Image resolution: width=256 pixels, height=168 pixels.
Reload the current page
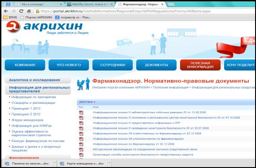click(x=21, y=11)
